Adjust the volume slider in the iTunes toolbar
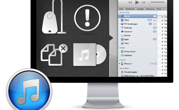This screenshot has width=179, height=110. (x=156, y=2)
